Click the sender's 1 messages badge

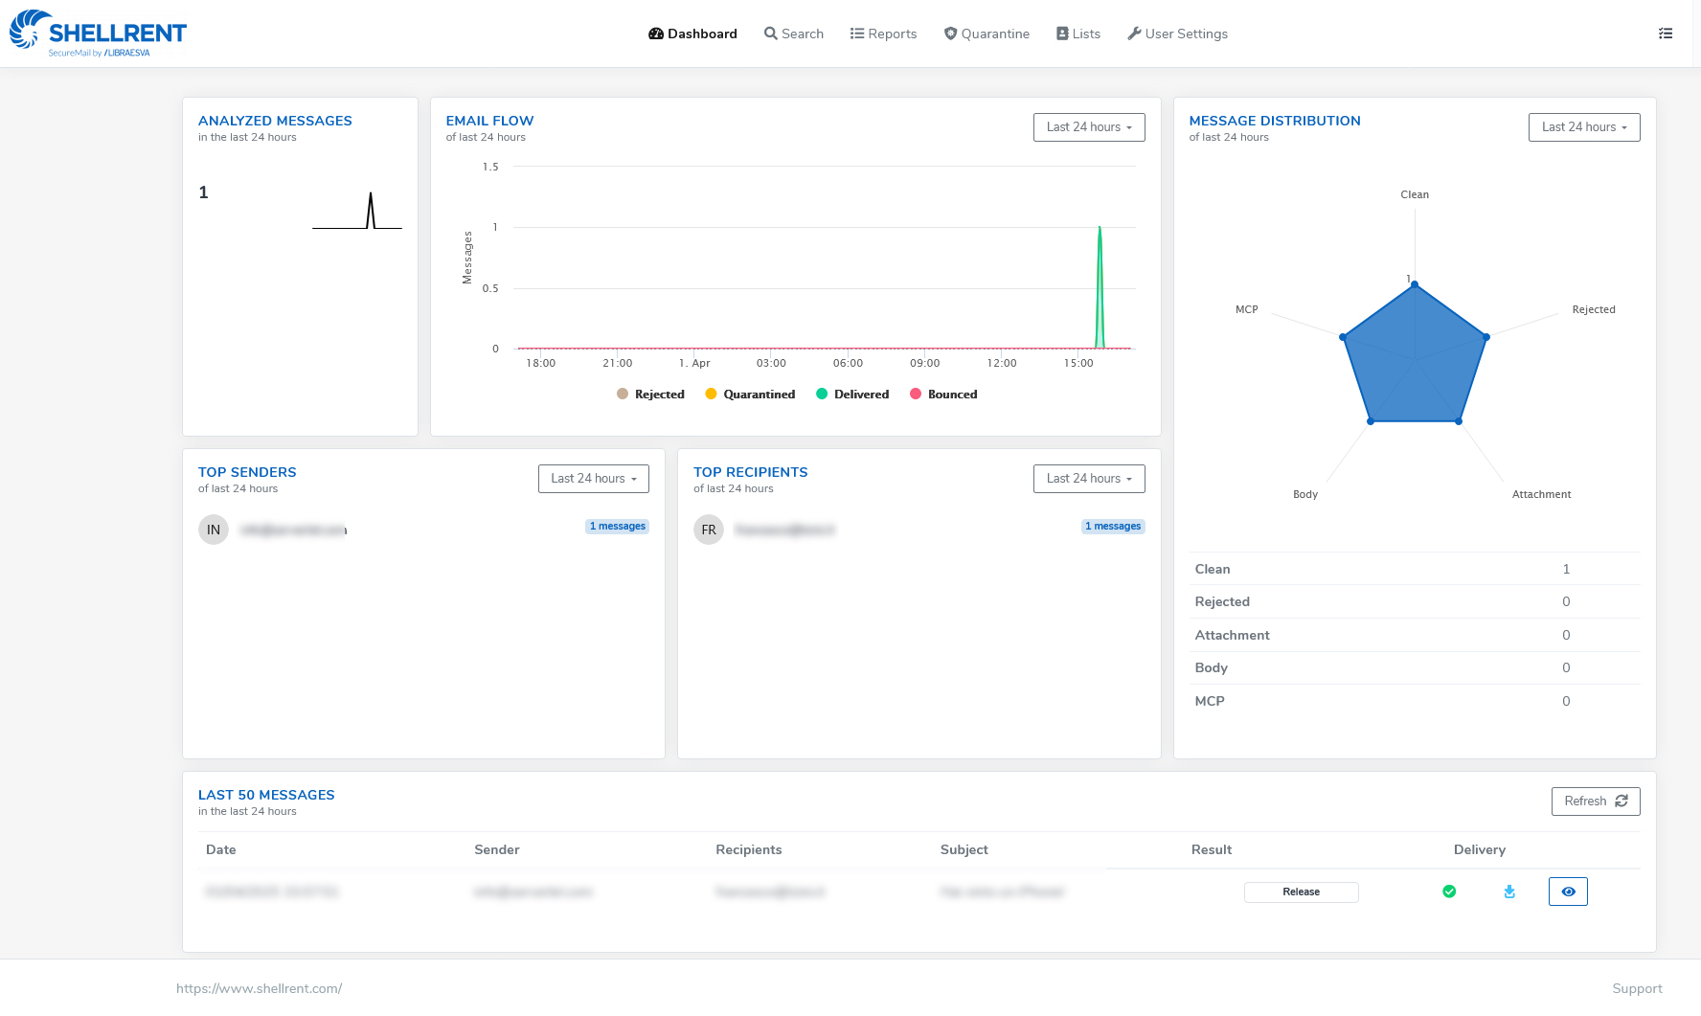coord(617,527)
